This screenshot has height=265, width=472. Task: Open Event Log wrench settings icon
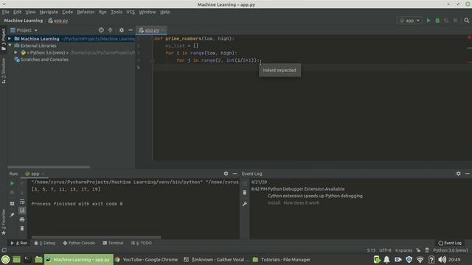click(x=244, y=204)
